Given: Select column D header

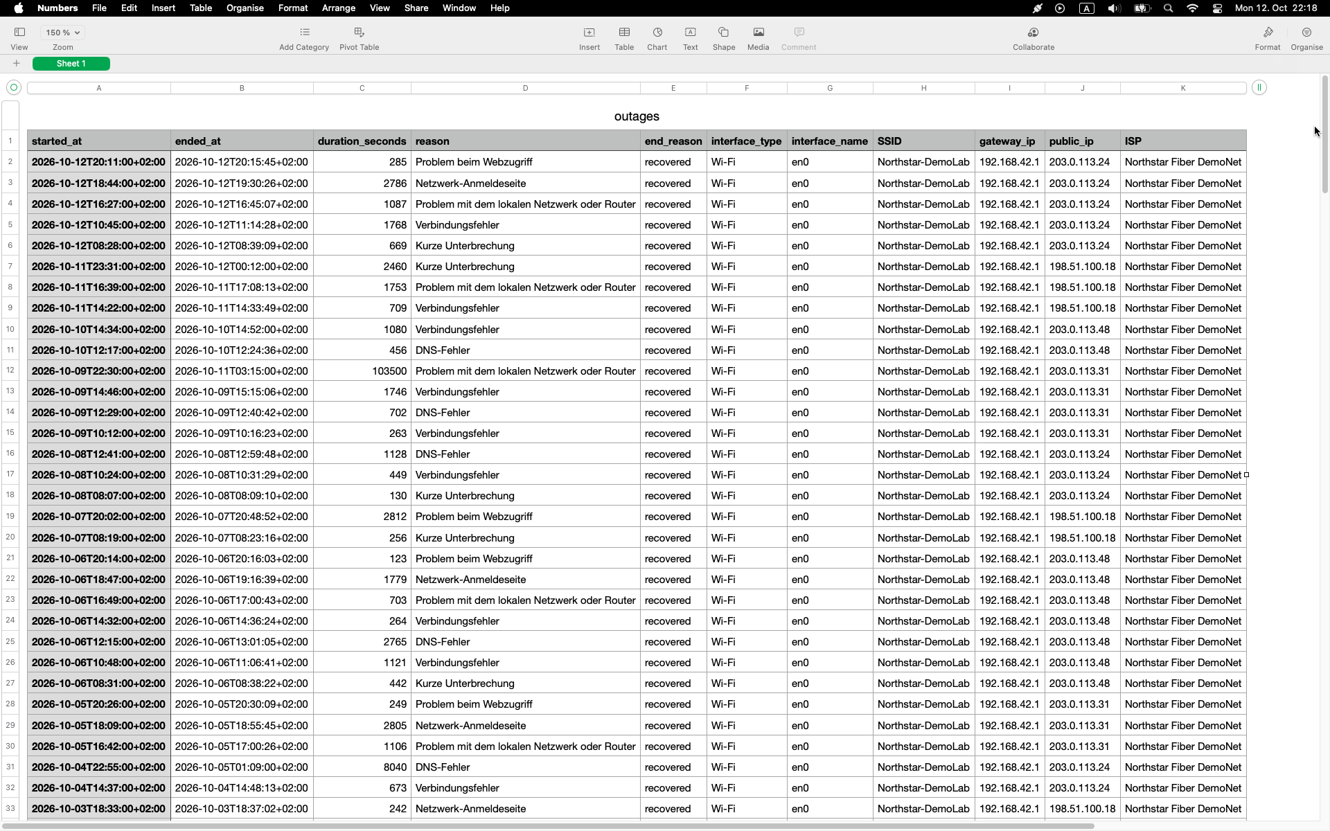Looking at the screenshot, I should click(525, 88).
